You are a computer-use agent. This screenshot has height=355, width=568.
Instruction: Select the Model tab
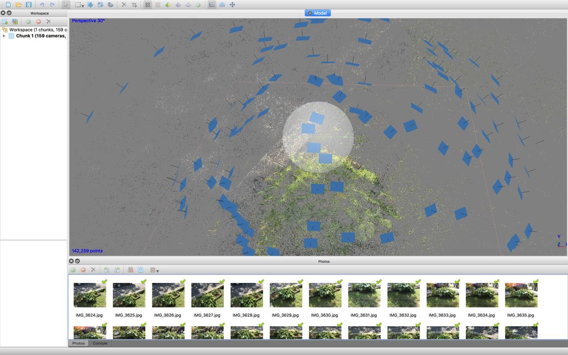pyautogui.click(x=318, y=13)
